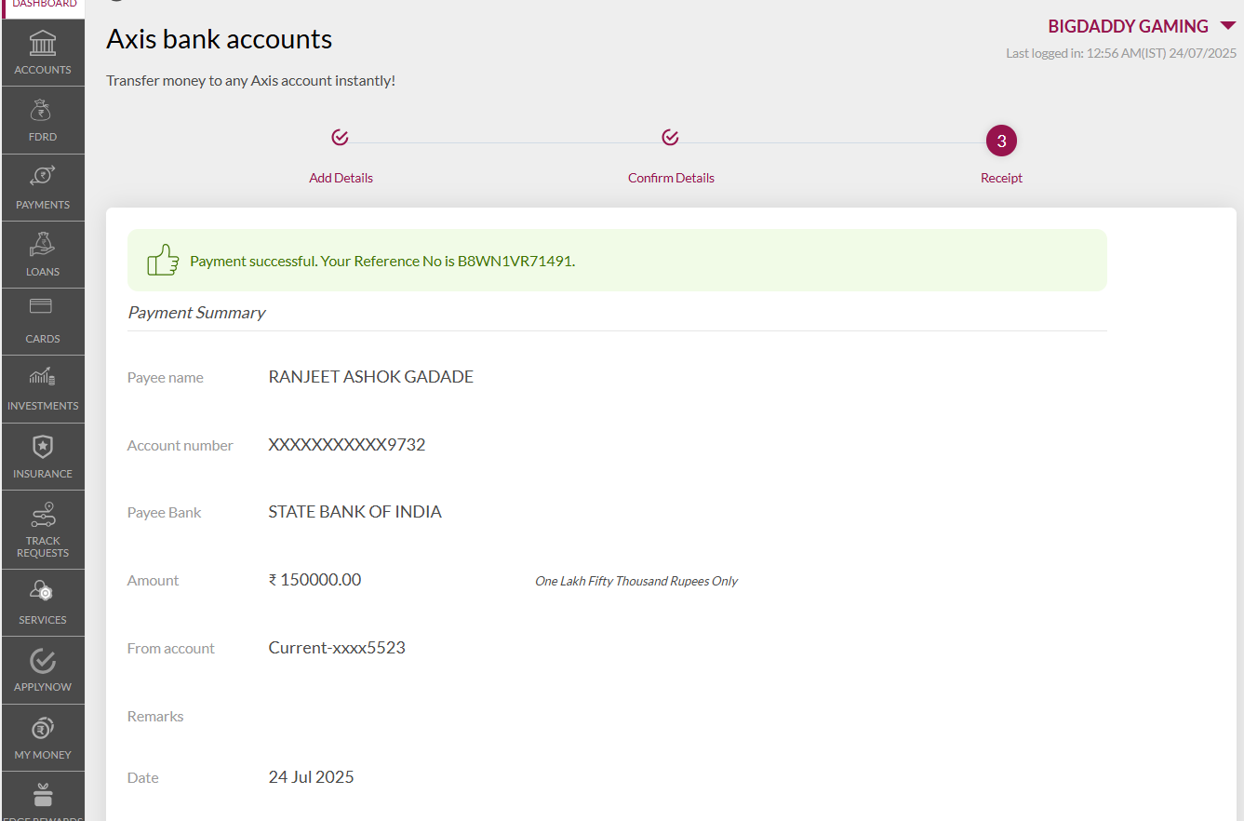Open the Cards section
This screenshot has height=821, width=1244.
tap(43, 322)
